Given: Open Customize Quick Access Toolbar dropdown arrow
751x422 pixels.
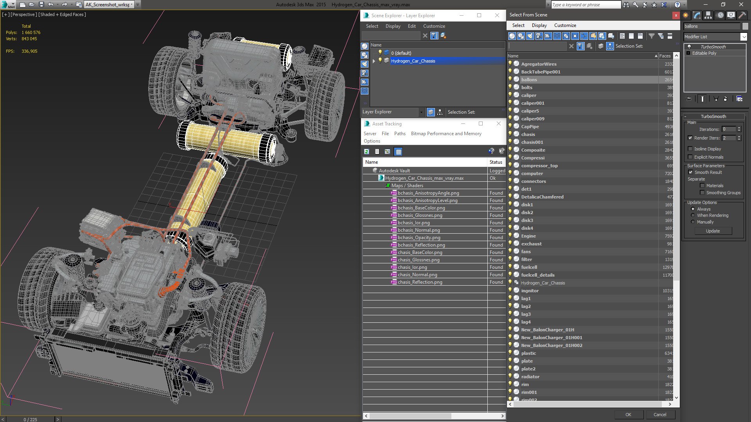Looking at the screenshot, I should click(x=138, y=5).
